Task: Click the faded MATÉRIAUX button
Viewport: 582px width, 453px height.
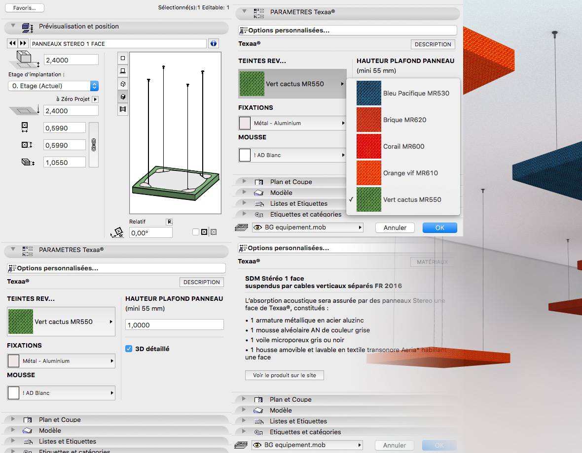Action: point(433,262)
